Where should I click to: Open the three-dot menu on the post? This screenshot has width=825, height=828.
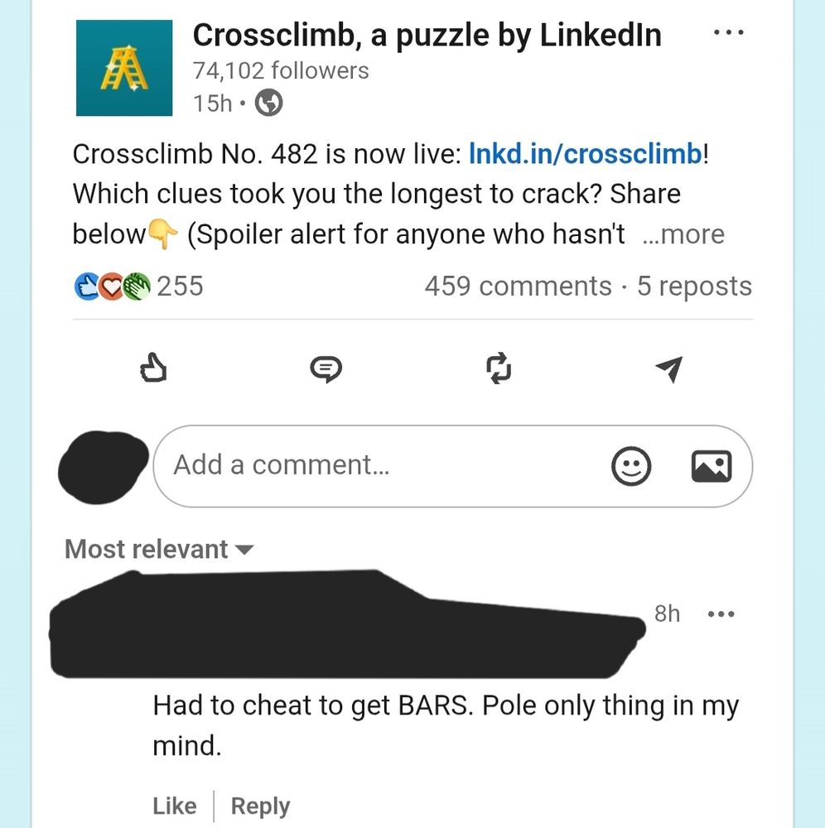click(729, 31)
